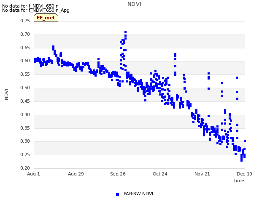Viewport: 270px width, 202px height.
Task: Click the EE_met annotation label
Action: (x=46, y=18)
